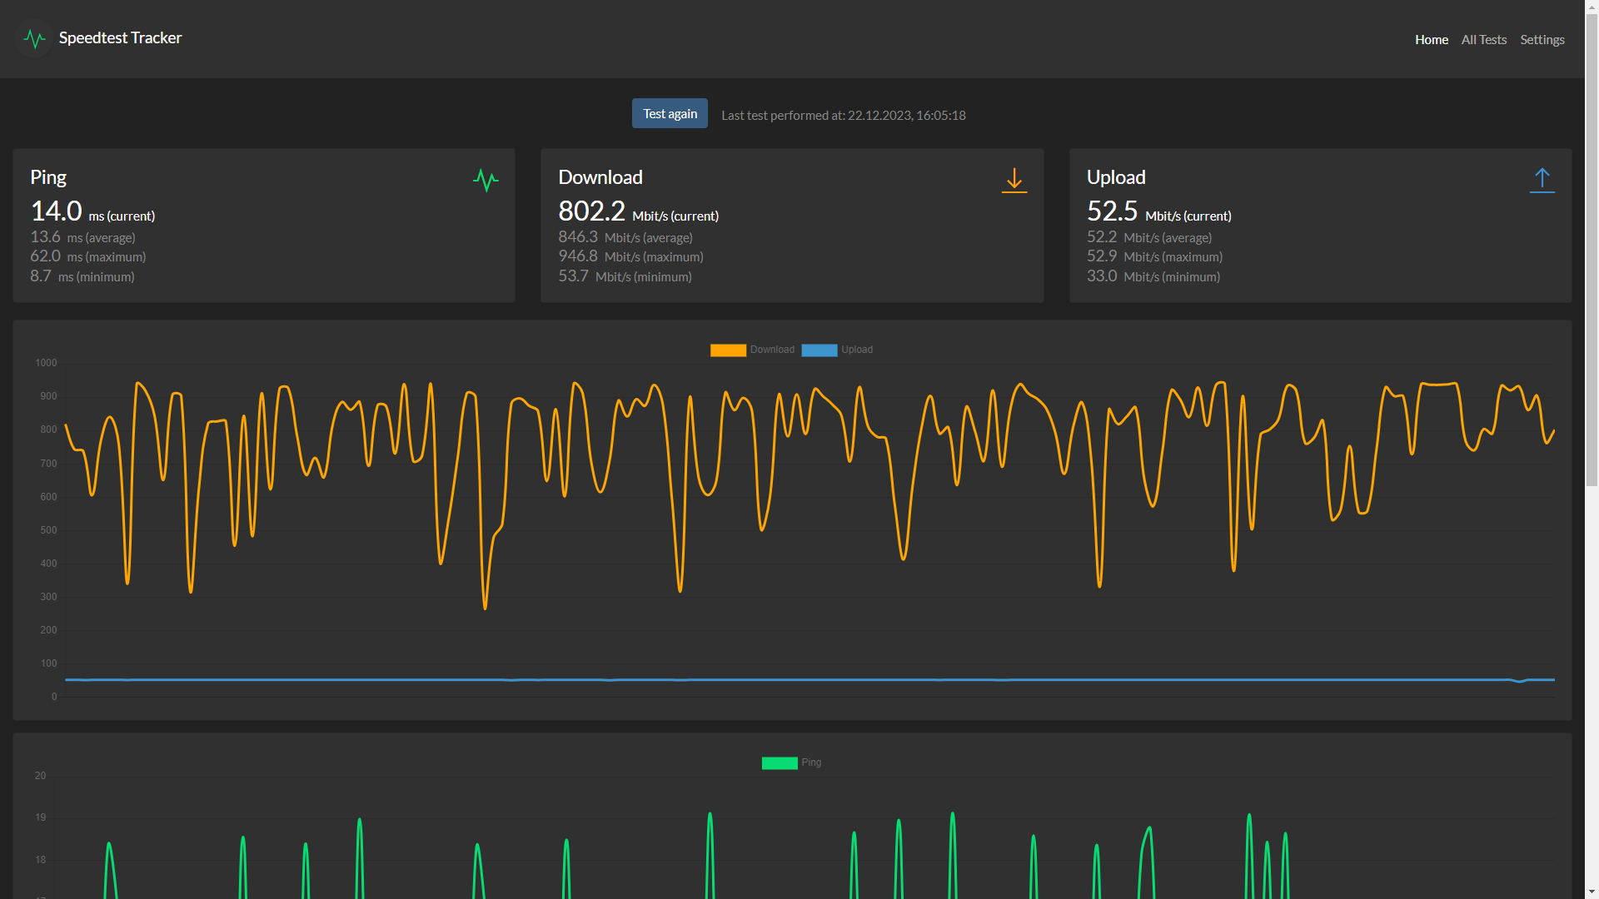Image resolution: width=1599 pixels, height=899 pixels.
Task: Open the Home navigation item
Action: tap(1431, 40)
